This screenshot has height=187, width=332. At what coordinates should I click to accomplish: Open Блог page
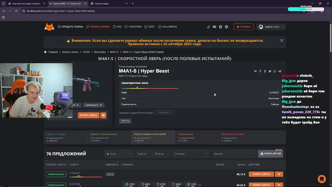pos(150,27)
